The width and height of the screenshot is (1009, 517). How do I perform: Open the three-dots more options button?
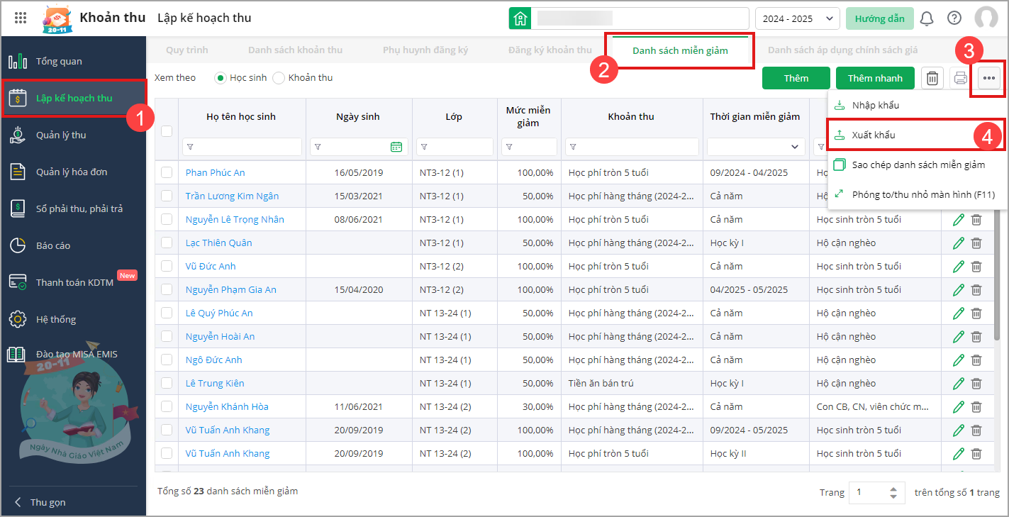(989, 78)
